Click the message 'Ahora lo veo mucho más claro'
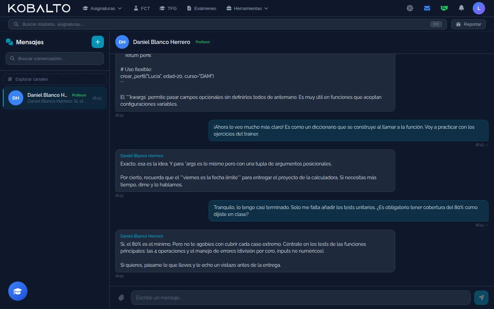494x309 pixels. point(348,130)
